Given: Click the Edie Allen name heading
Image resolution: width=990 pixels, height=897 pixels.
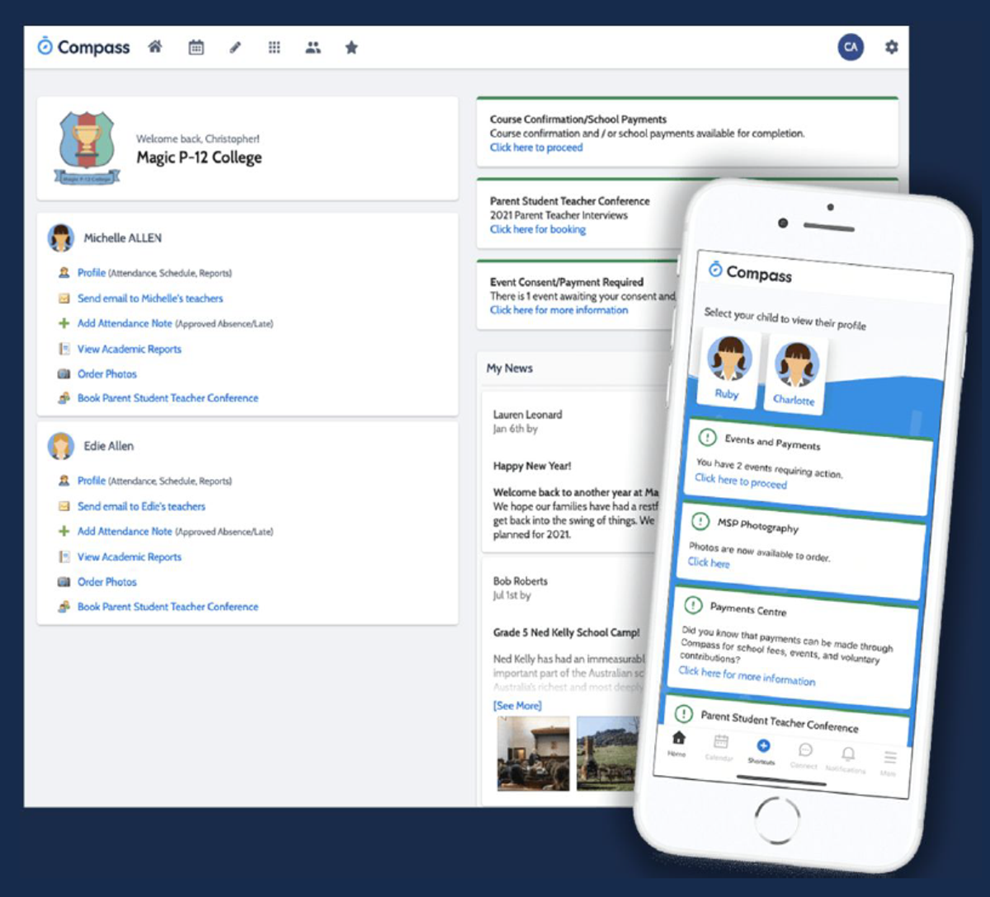Looking at the screenshot, I should 109,446.
